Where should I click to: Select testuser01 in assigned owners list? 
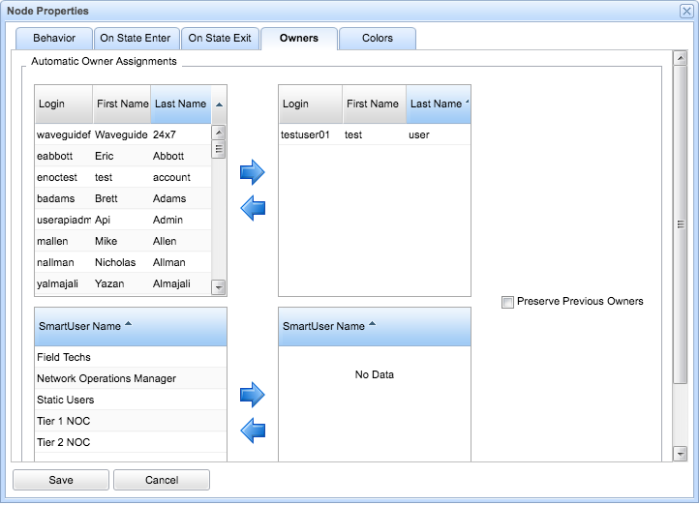[x=374, y=135]
